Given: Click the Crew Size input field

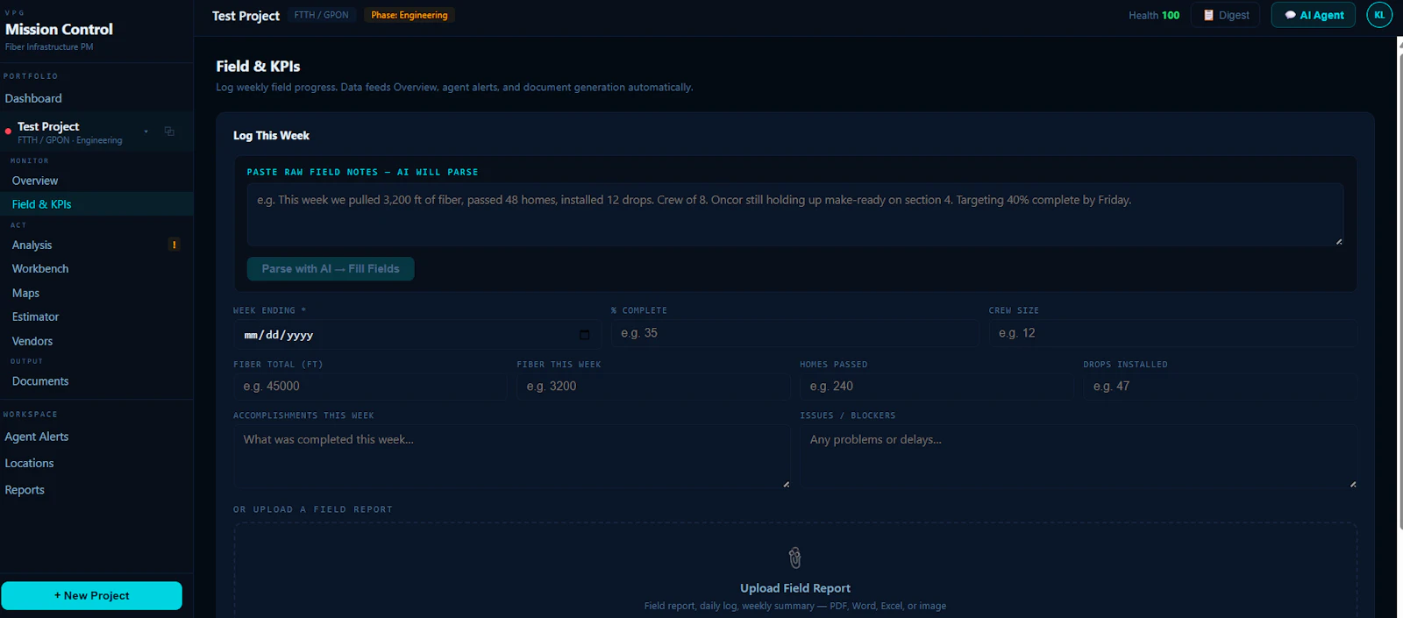Looking at the screenshot, I should [1172, 334].
